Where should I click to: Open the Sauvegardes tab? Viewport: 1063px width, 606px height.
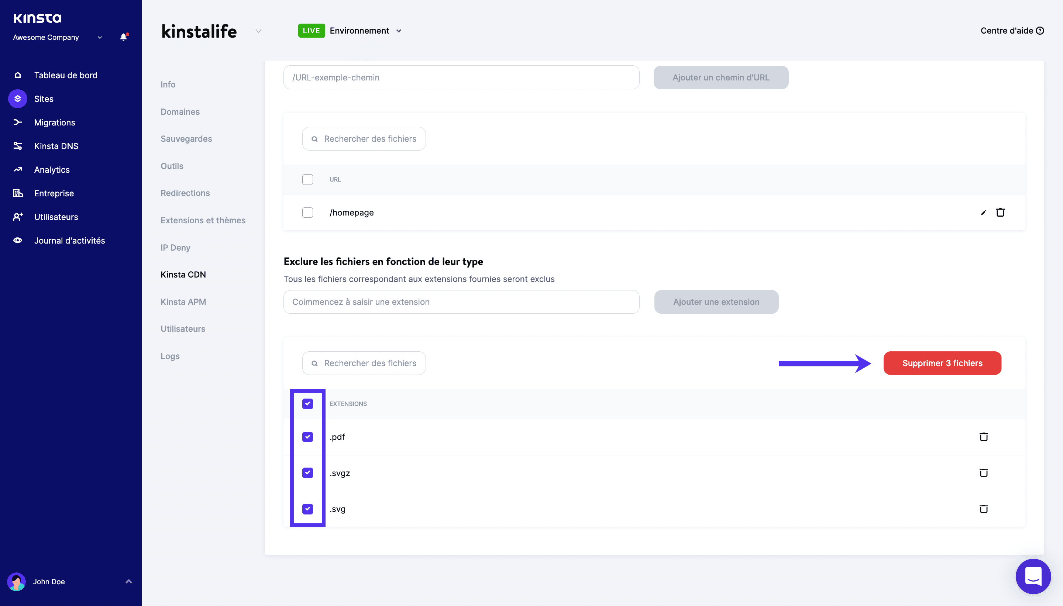(x=186, y=139)
